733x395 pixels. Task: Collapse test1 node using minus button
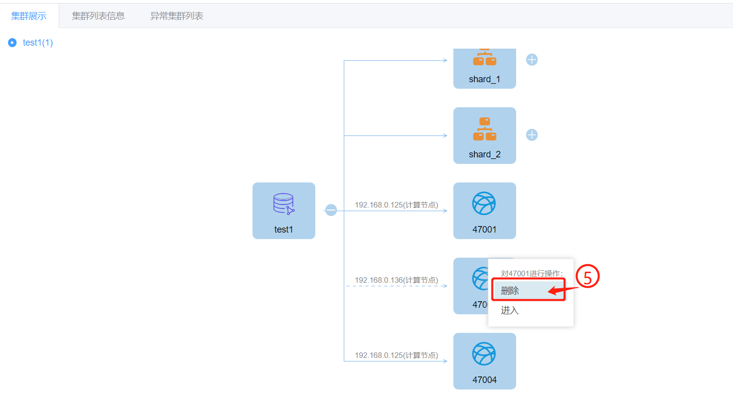(331, 210)
